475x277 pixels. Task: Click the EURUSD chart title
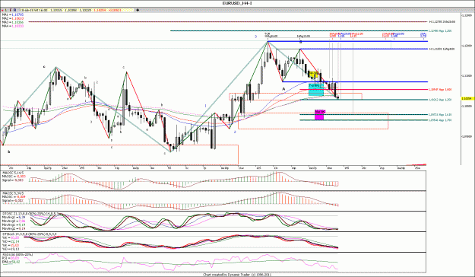[x=237, y=3]
